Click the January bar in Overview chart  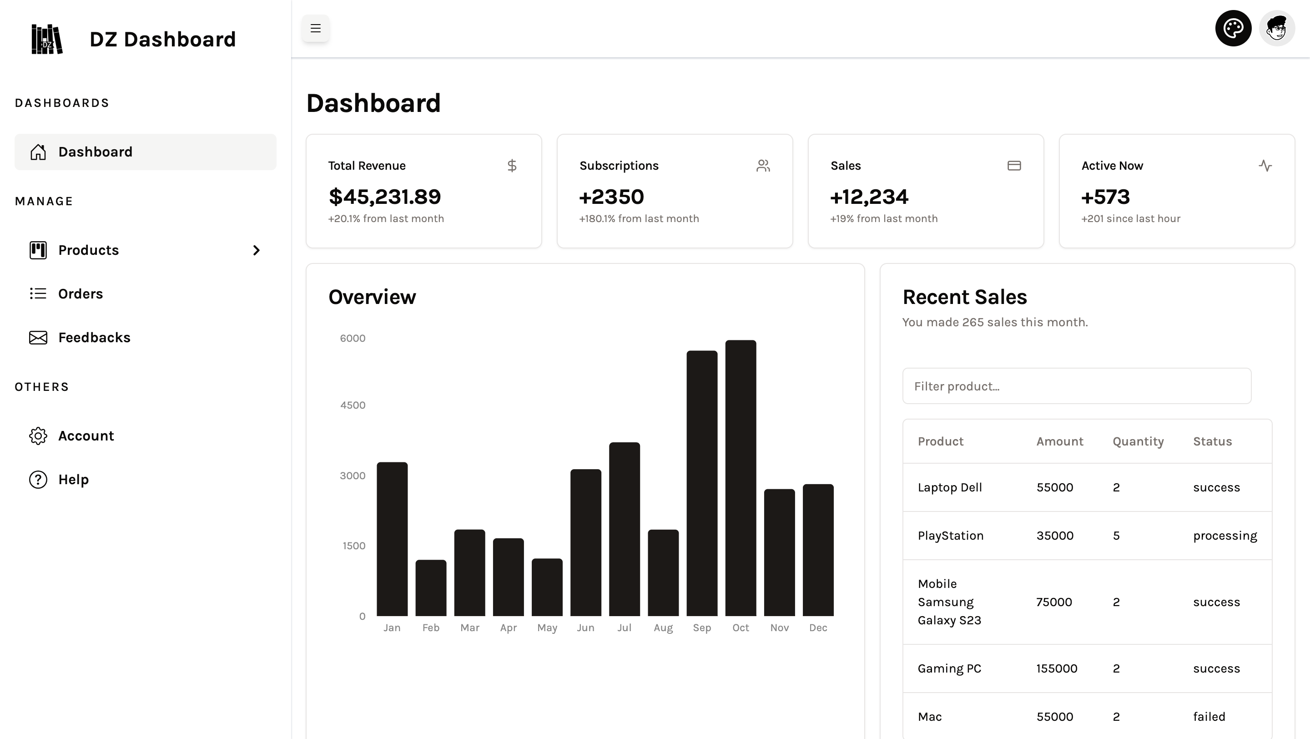392,539
